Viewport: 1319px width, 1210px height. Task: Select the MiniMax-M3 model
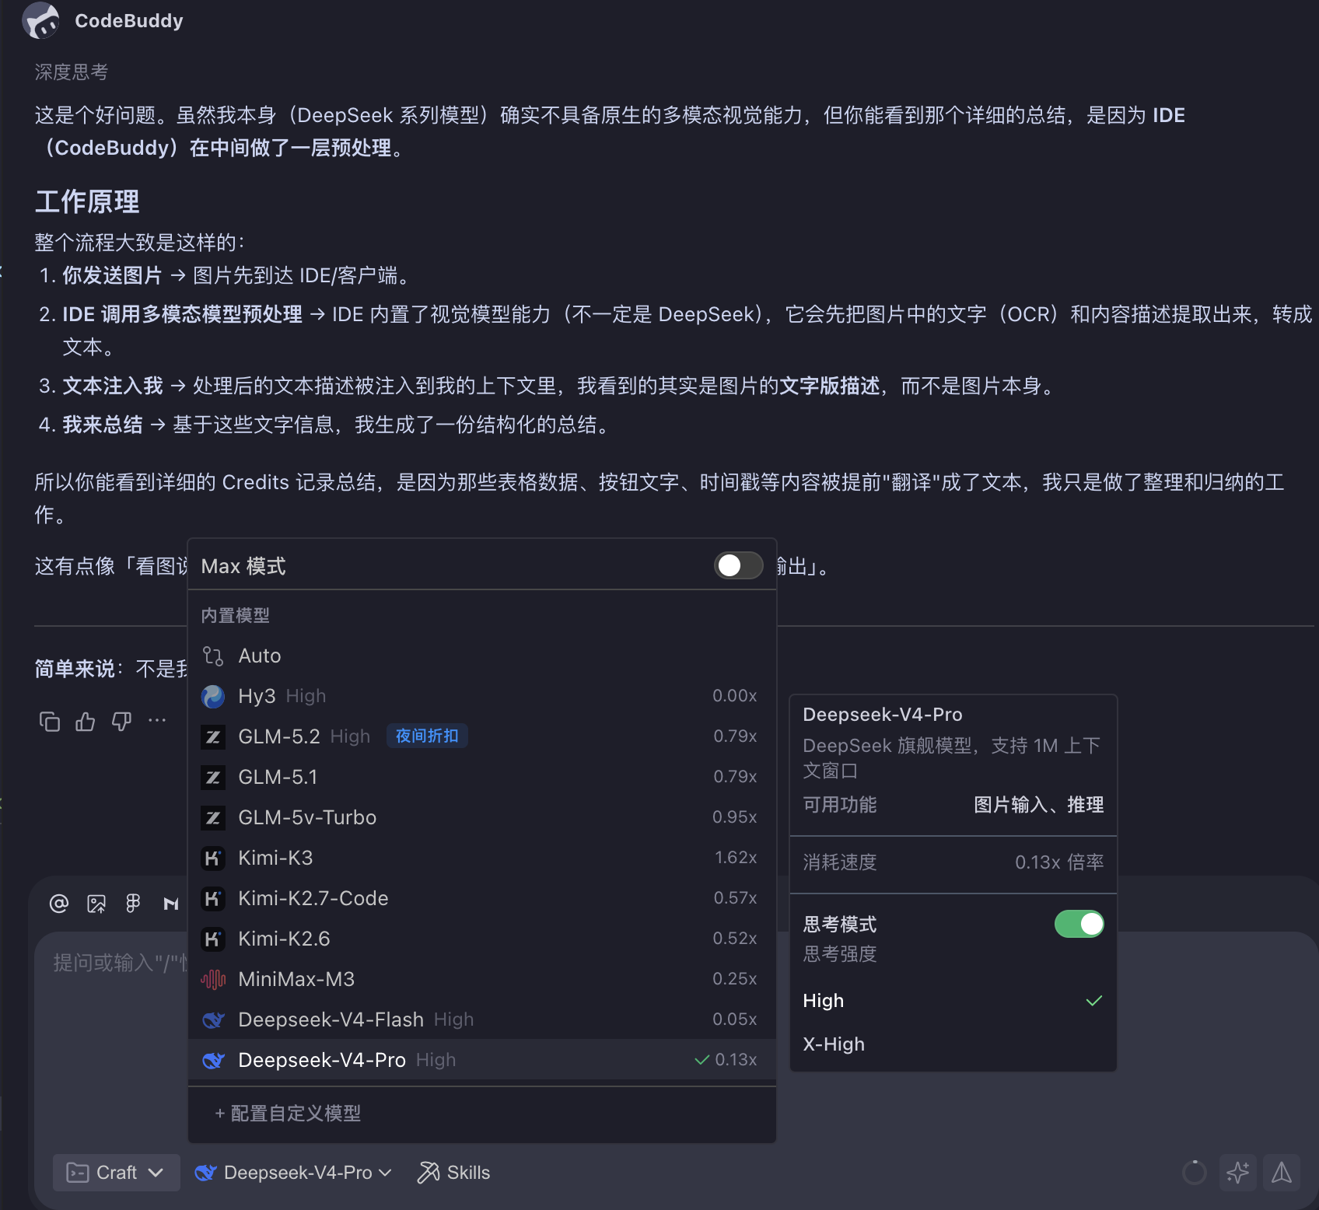(482, 979)
